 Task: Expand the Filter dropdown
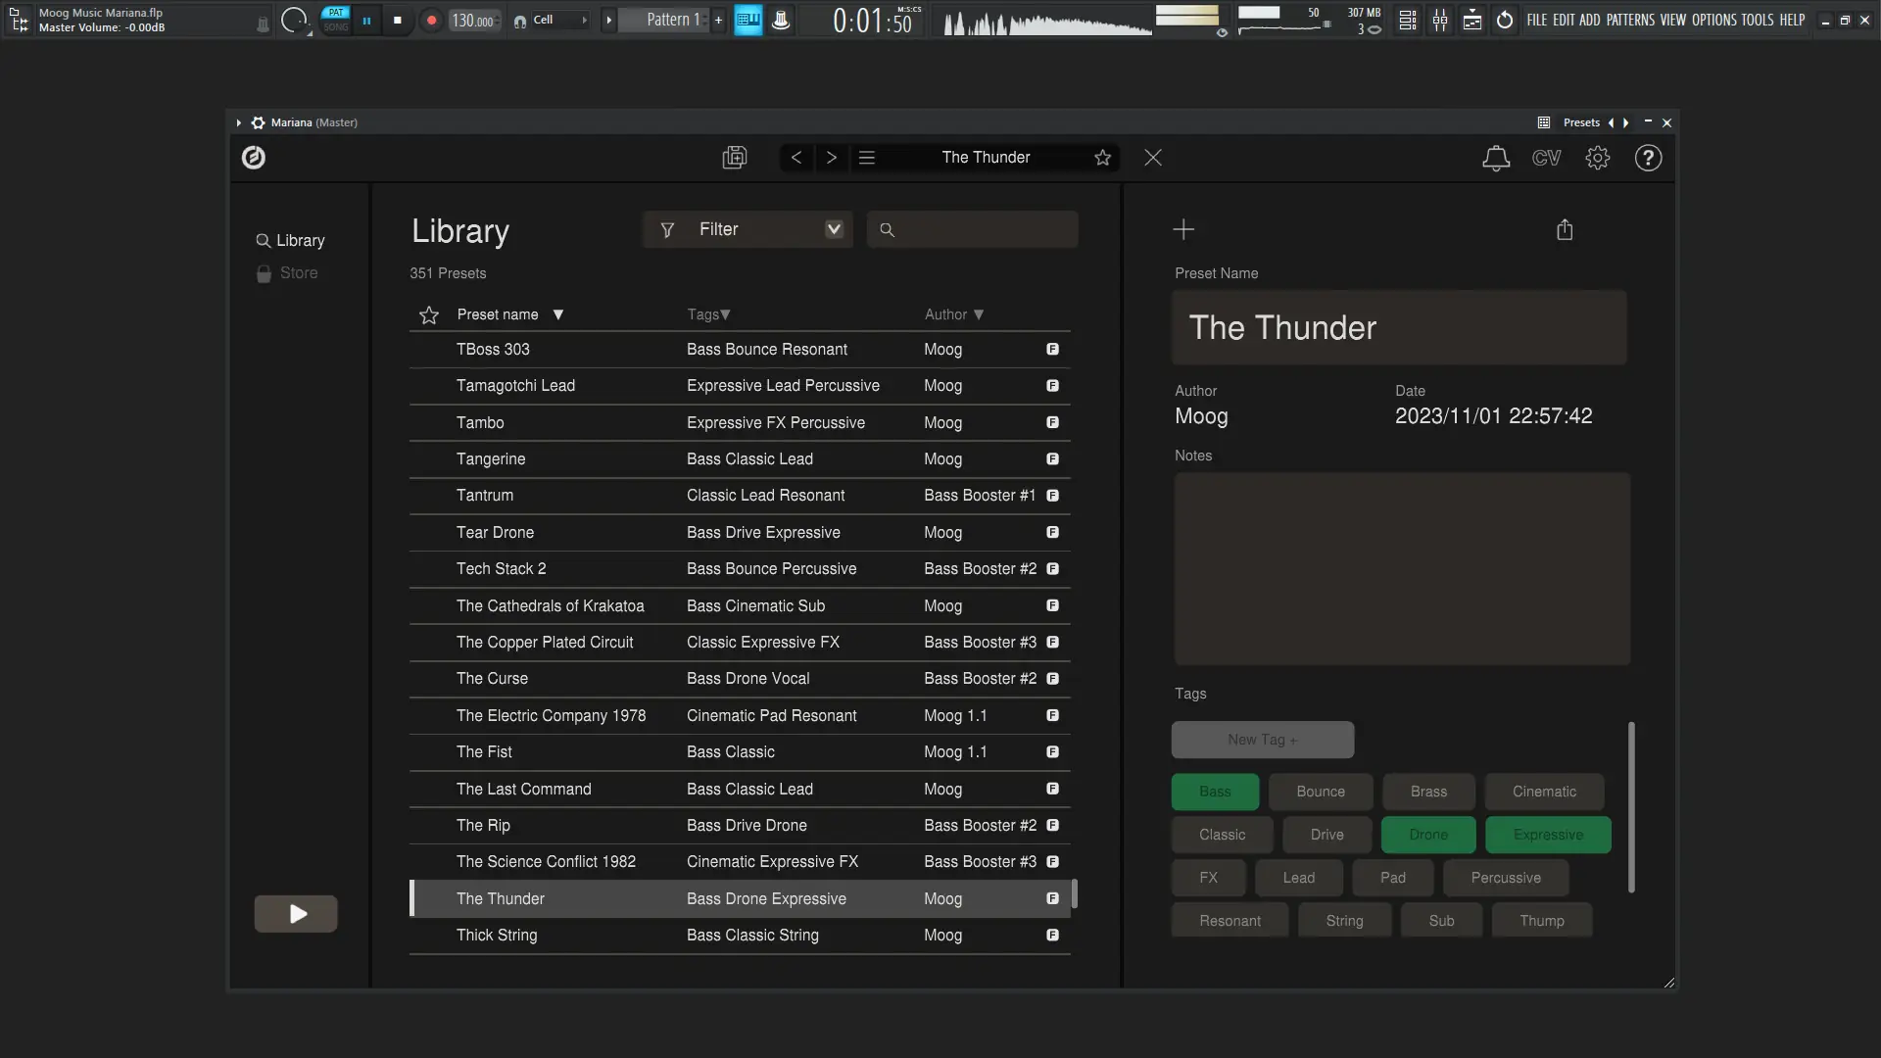tap(834, 229)
